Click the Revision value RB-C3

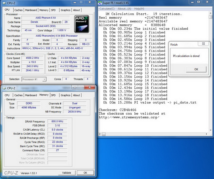pos(86,44)
